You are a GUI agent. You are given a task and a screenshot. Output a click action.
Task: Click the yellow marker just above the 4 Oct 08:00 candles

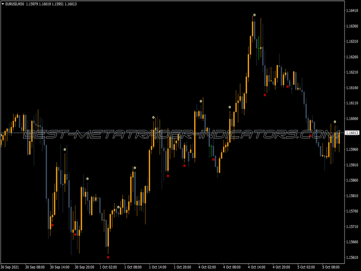tap(229, 107)
